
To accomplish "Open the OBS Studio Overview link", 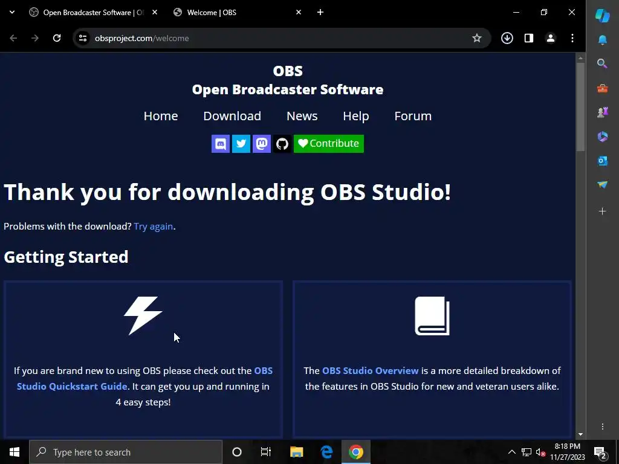I will (x=371, y=371).
